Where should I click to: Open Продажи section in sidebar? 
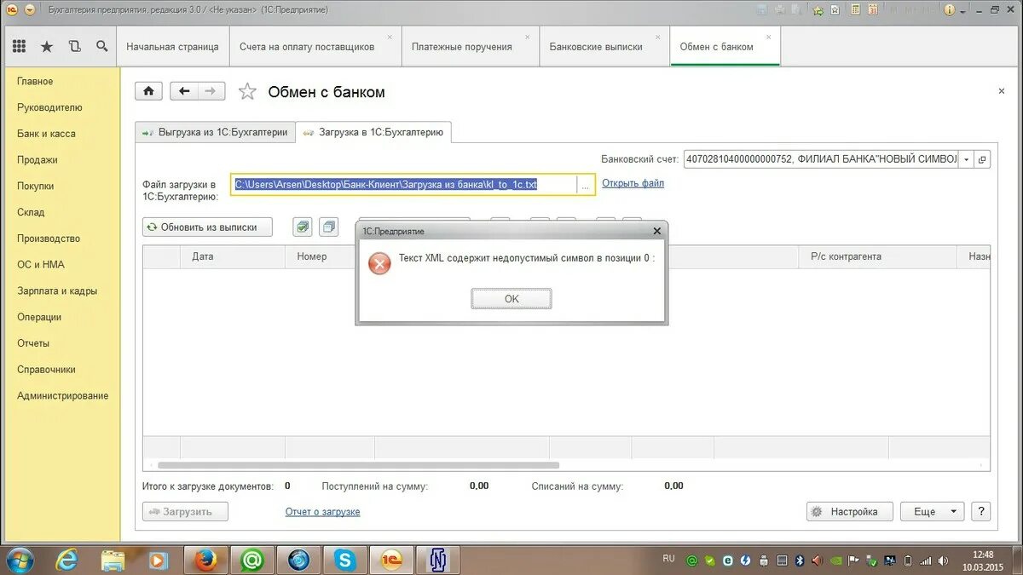click(x=38, y=159)
